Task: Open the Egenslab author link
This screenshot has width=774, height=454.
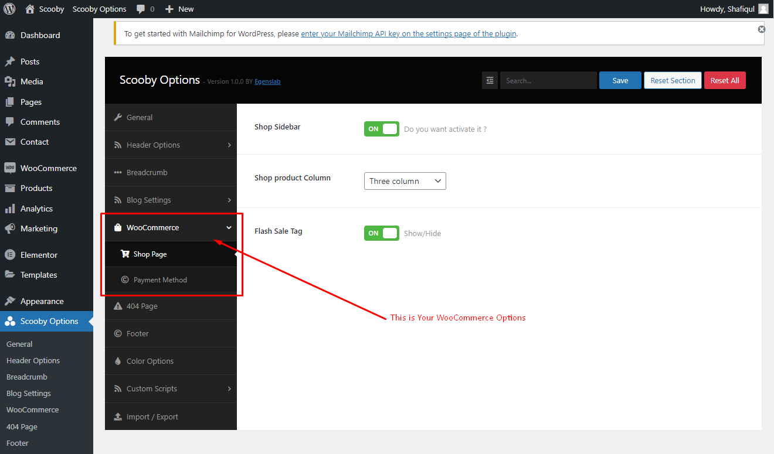Action: (267, 81)
